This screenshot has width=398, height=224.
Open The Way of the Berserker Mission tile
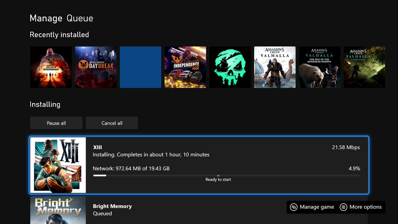320,67
